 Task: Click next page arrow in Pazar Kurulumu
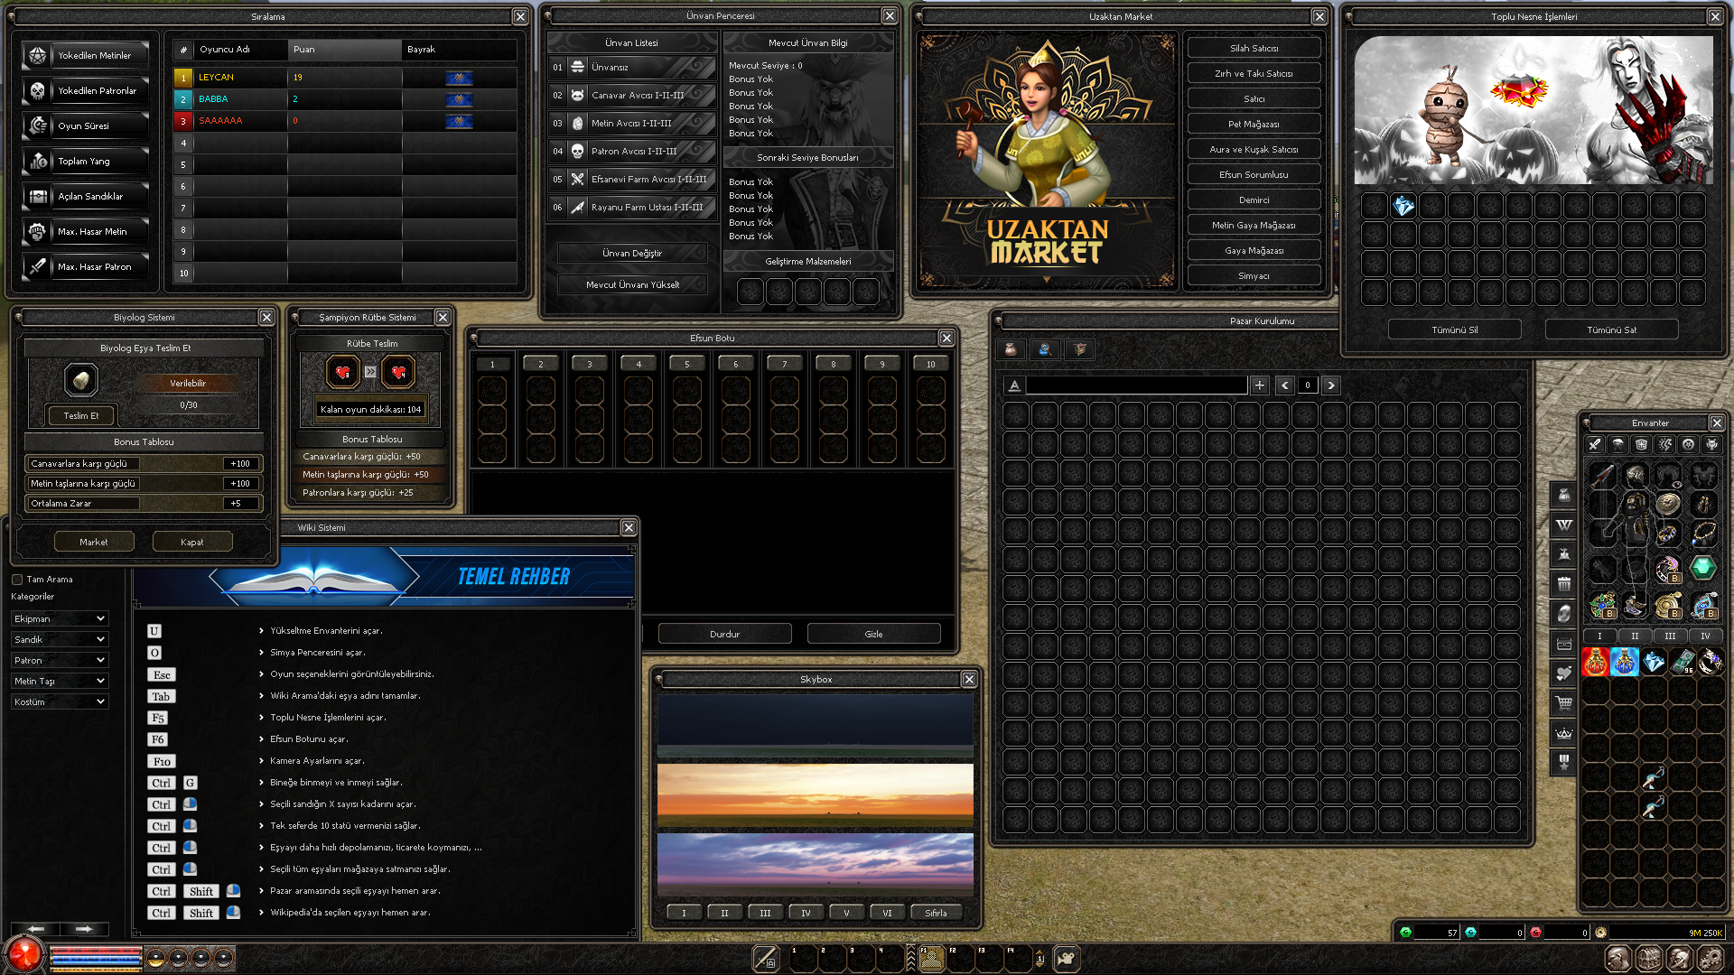pos(1330,385)
